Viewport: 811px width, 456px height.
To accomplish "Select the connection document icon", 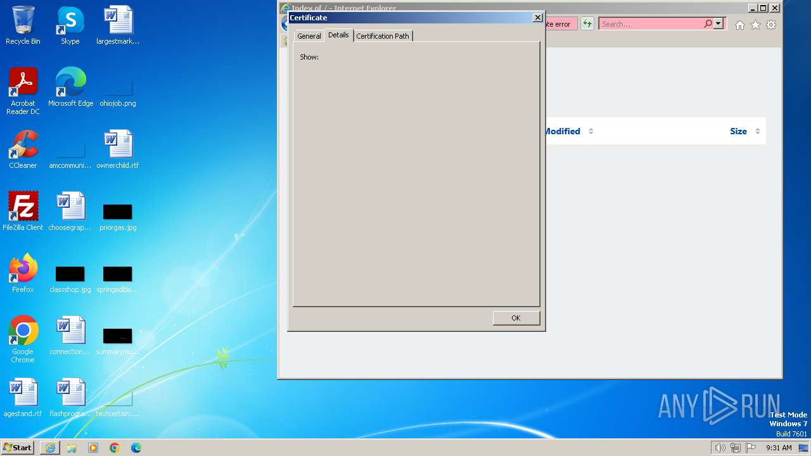I will (70, 336).
